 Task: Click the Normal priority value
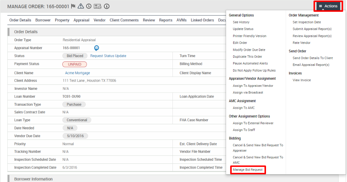[x=68, y=144]
